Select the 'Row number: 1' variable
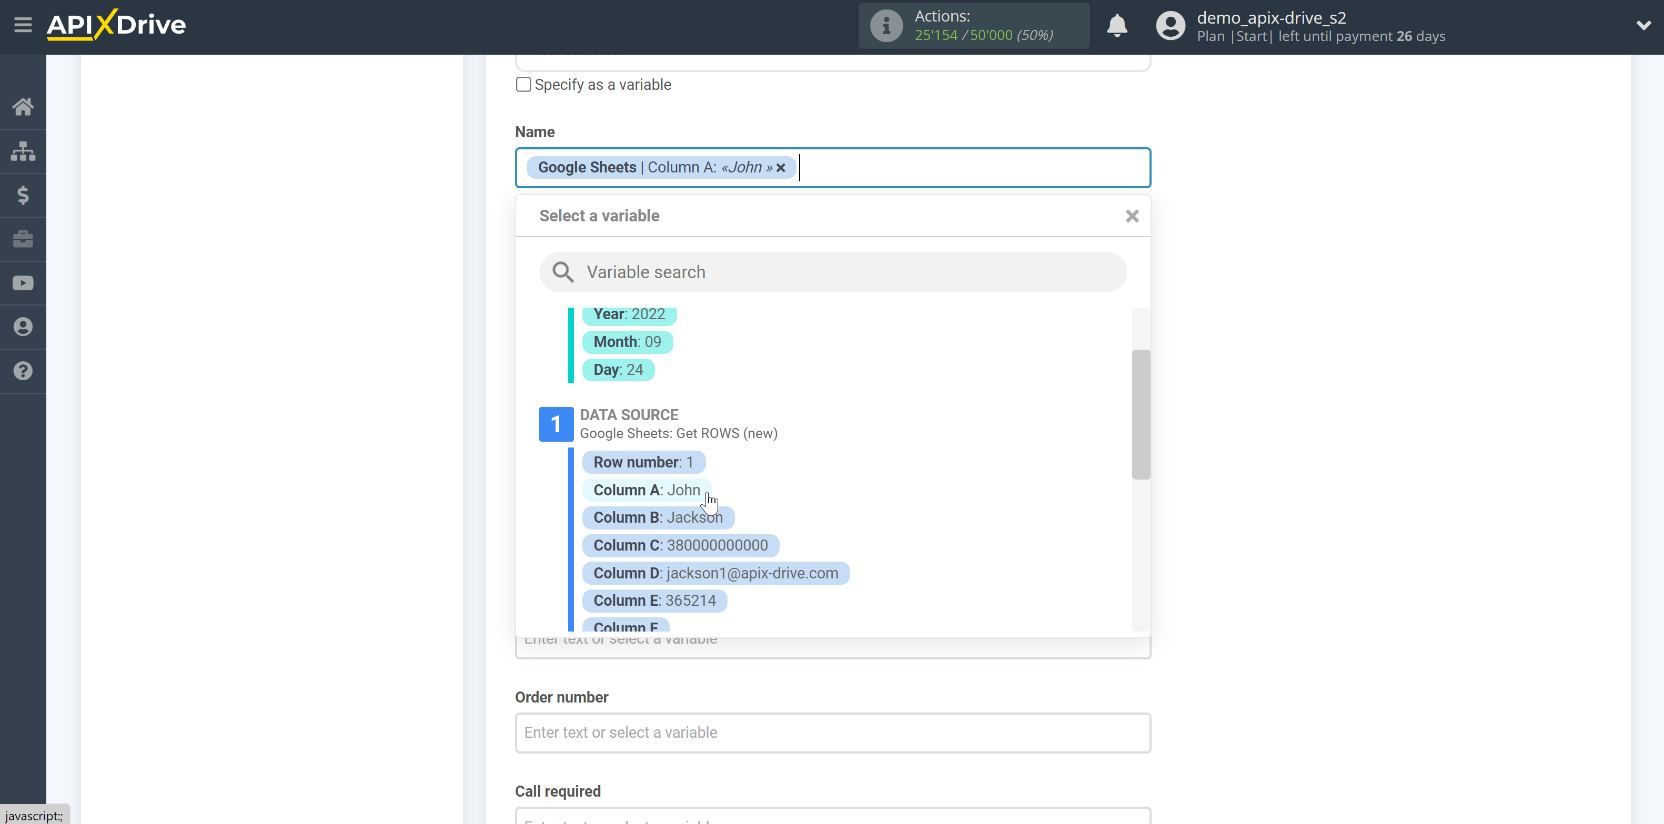This screenshot has height=824, width=1664. [x=643, y=462]
